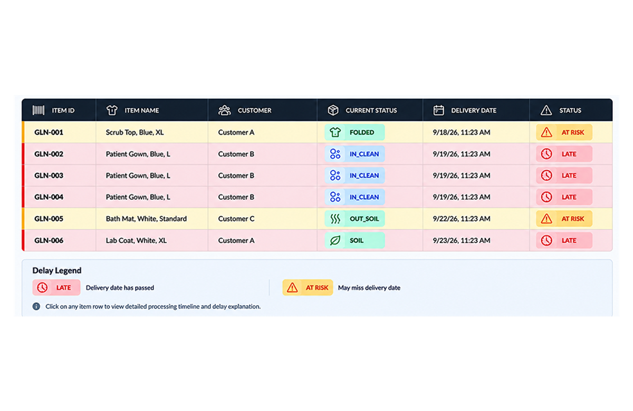633x411 pixels.
Task: Click delivery date '9/18/26, 11:23 AM'
Action: (462, 132)
